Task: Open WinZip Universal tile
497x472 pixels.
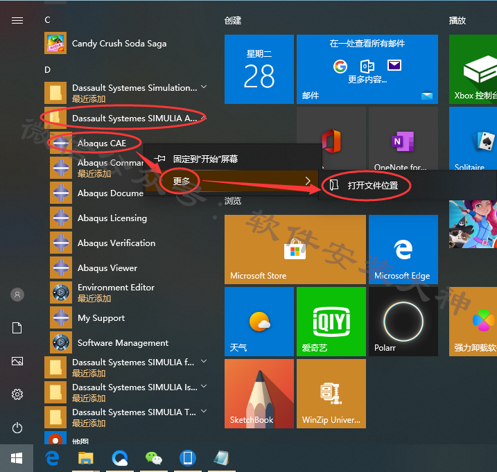Action: [x=331, y=394]
